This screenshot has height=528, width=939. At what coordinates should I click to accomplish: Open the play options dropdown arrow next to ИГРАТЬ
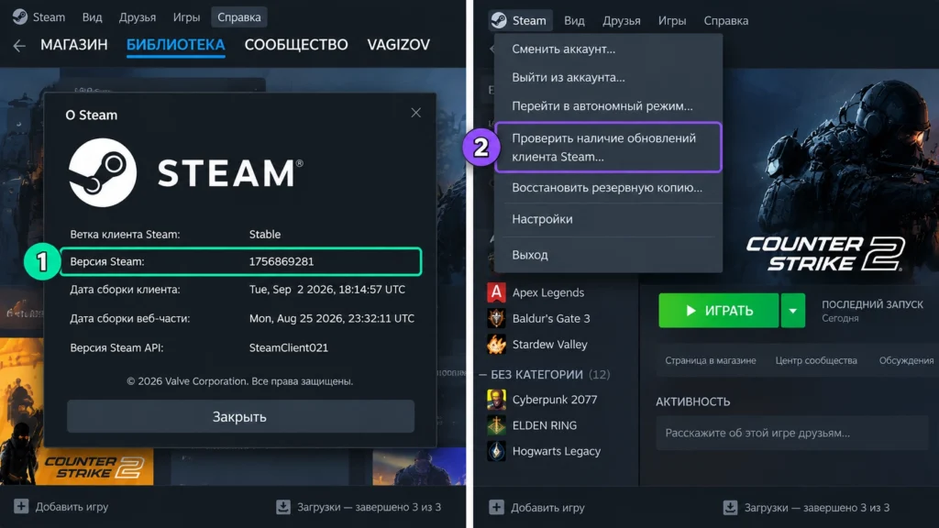[793, 311]
